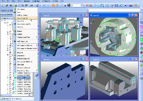Switch to the Structure tab
The height and width of the screenshot is (101, 143).
pos(5,99)
